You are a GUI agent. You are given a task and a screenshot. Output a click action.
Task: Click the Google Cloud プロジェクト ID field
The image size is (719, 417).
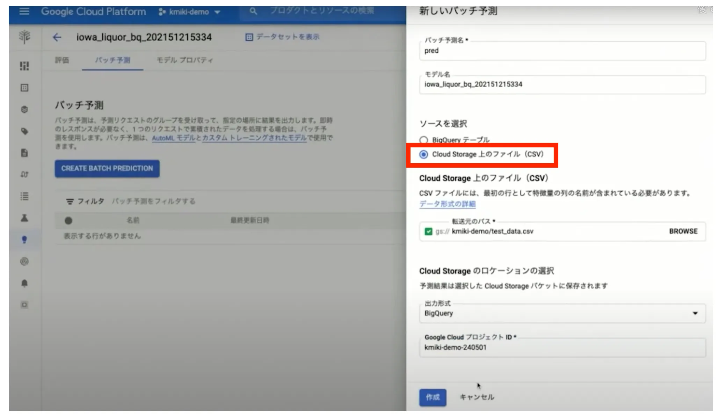[562, 347]
